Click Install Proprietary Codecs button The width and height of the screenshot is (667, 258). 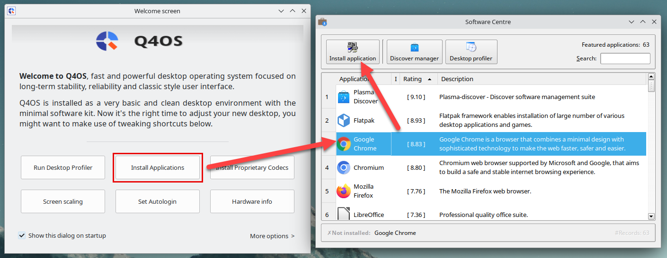pyautogui.click(x=252, y=167)
